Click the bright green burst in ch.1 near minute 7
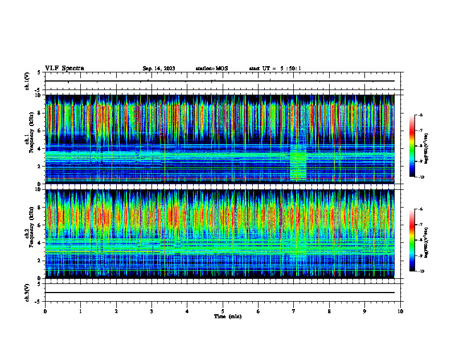This screenshot has width=451, height=349. tap(298, 165)
